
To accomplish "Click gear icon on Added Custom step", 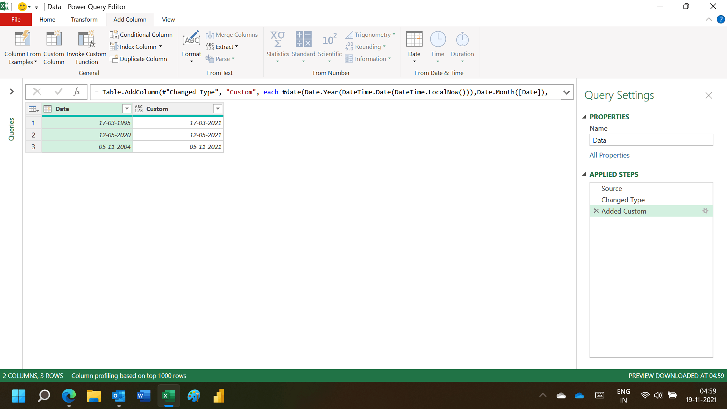I will coord(705,211).
